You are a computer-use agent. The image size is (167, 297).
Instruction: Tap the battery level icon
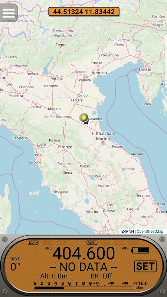click(140, 250)
